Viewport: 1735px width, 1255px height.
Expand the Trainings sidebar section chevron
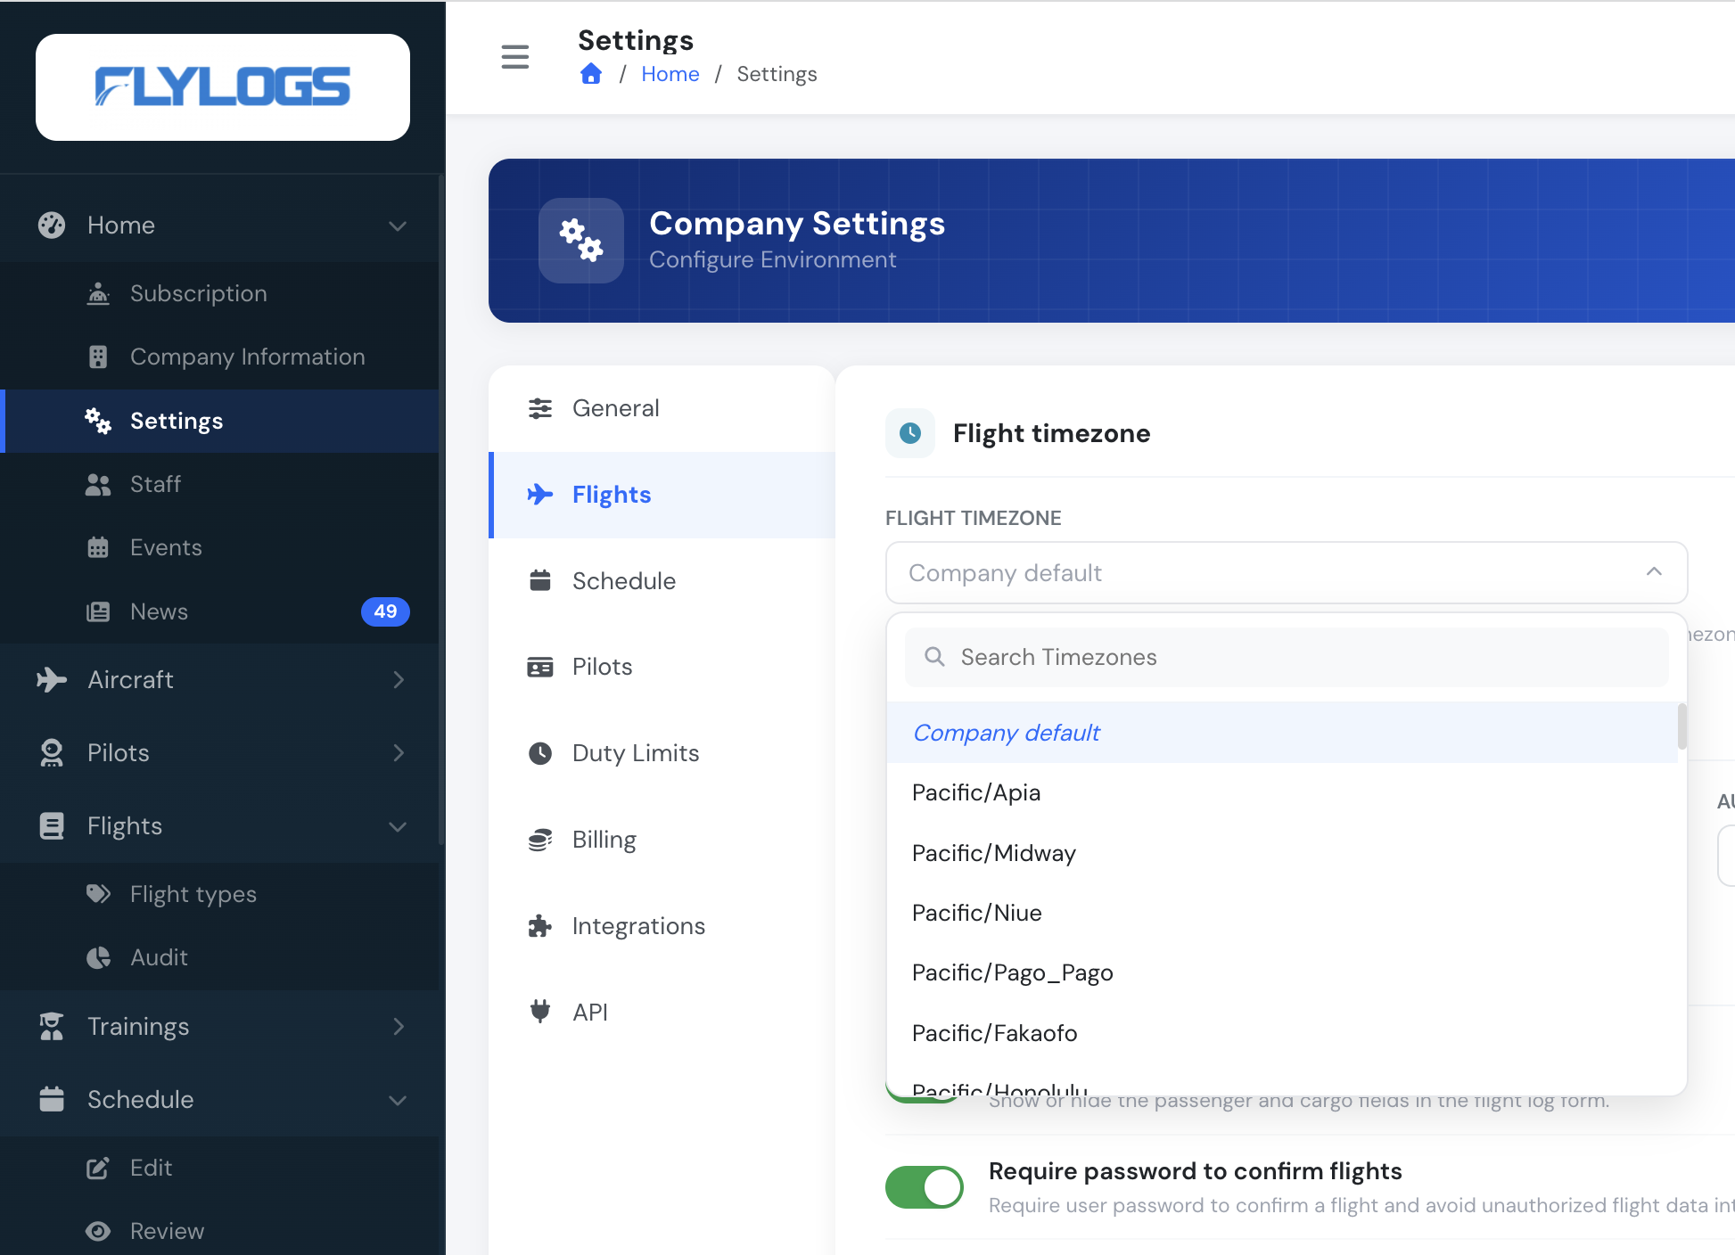(x=398, y=1027)
